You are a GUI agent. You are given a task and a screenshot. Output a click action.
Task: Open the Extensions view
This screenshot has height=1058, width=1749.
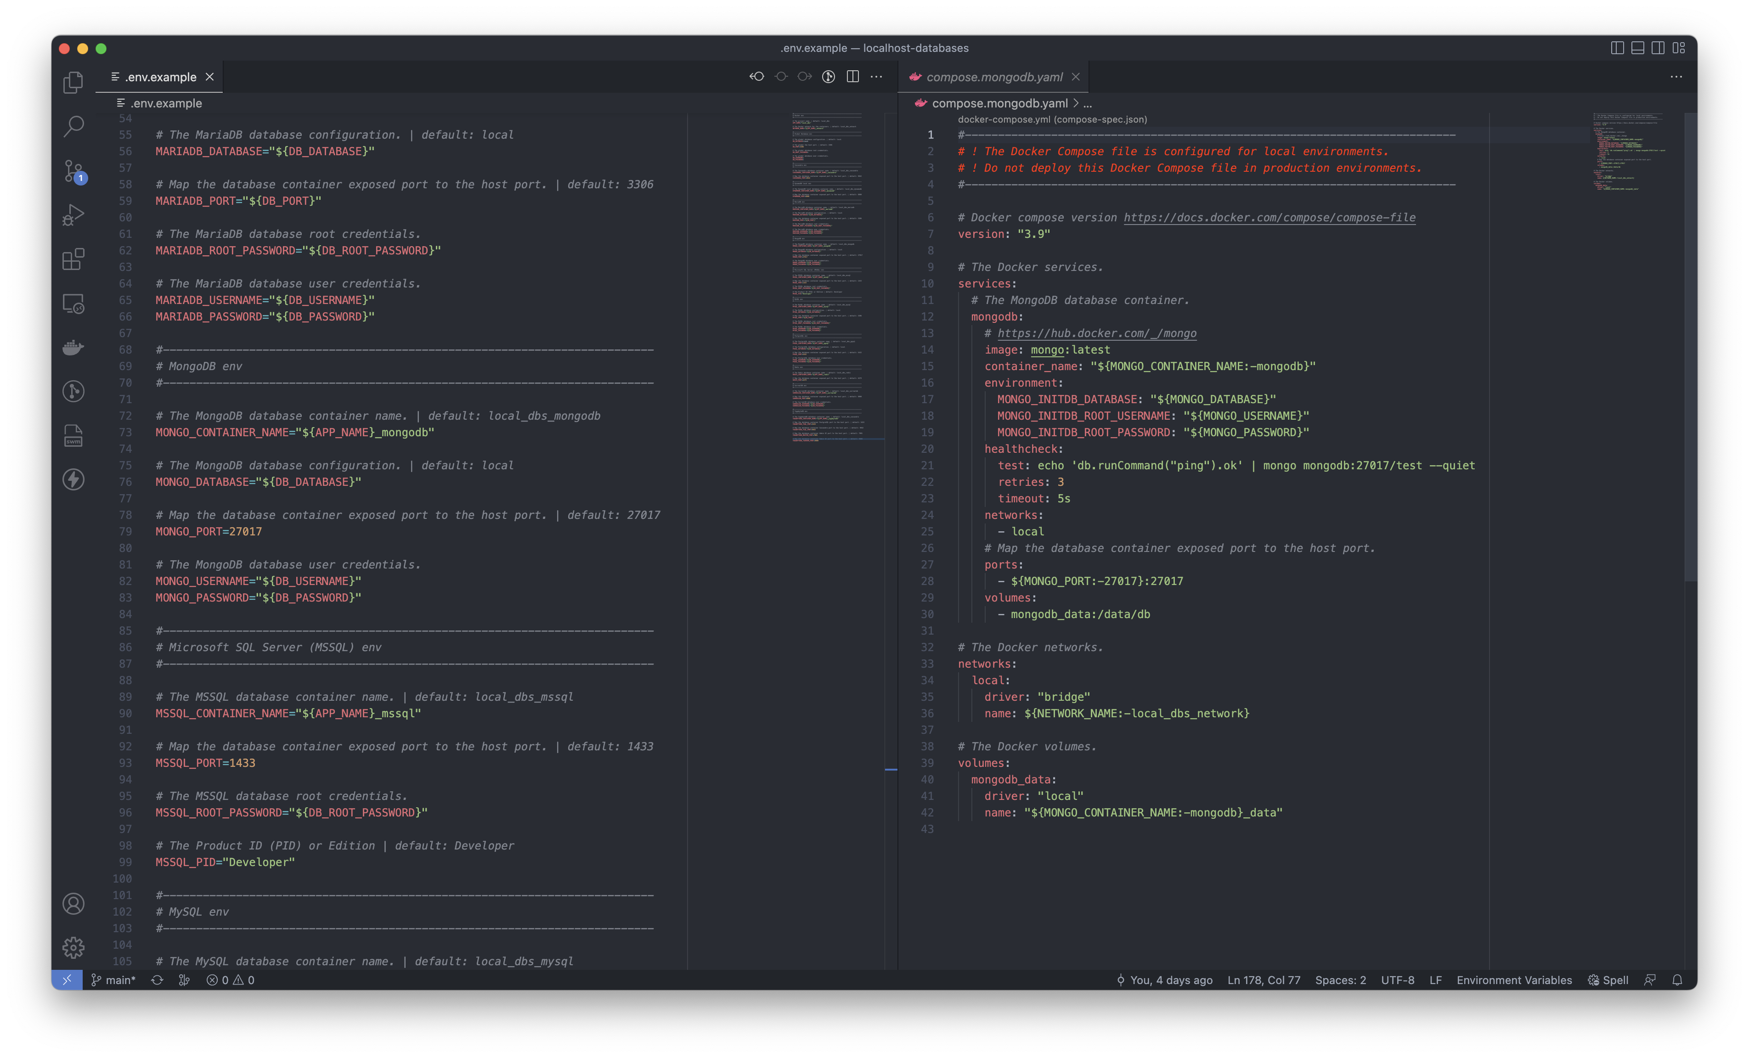coord(73,259)
